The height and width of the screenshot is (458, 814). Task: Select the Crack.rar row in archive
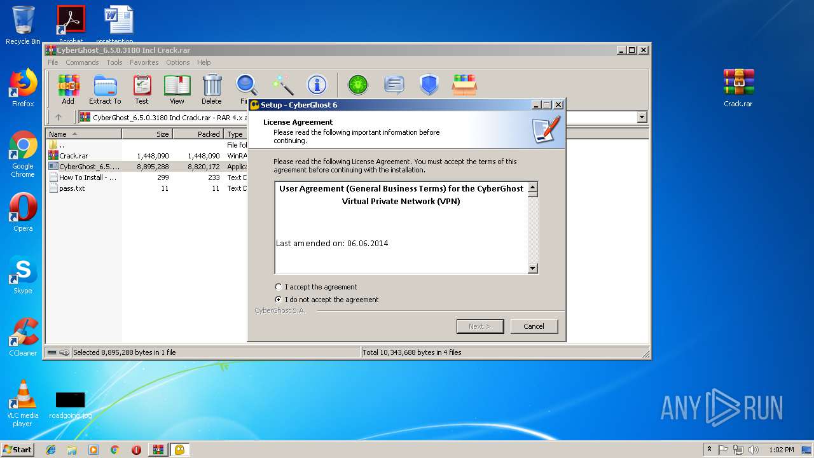(146, 156)
